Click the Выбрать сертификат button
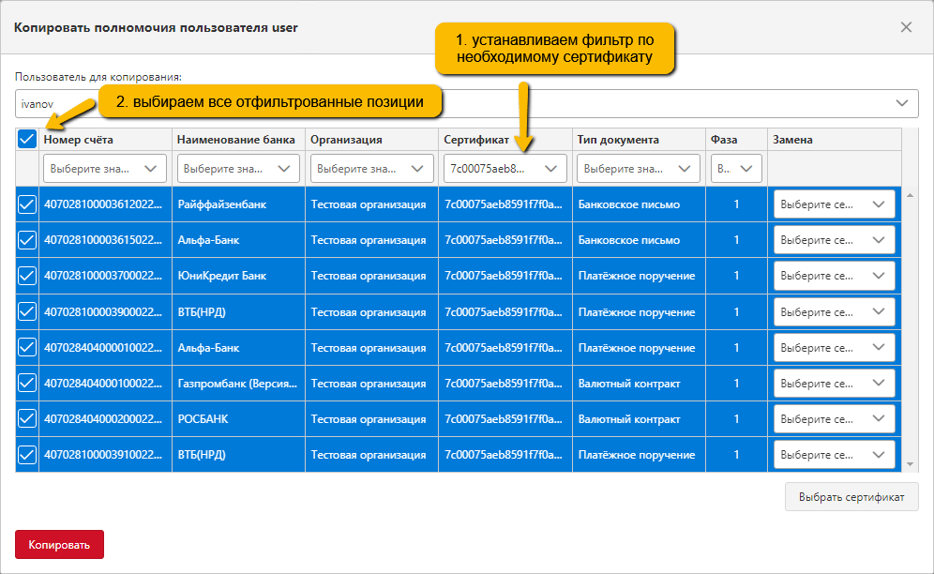This screenshot has width=934, height=574. pos(851,497)
